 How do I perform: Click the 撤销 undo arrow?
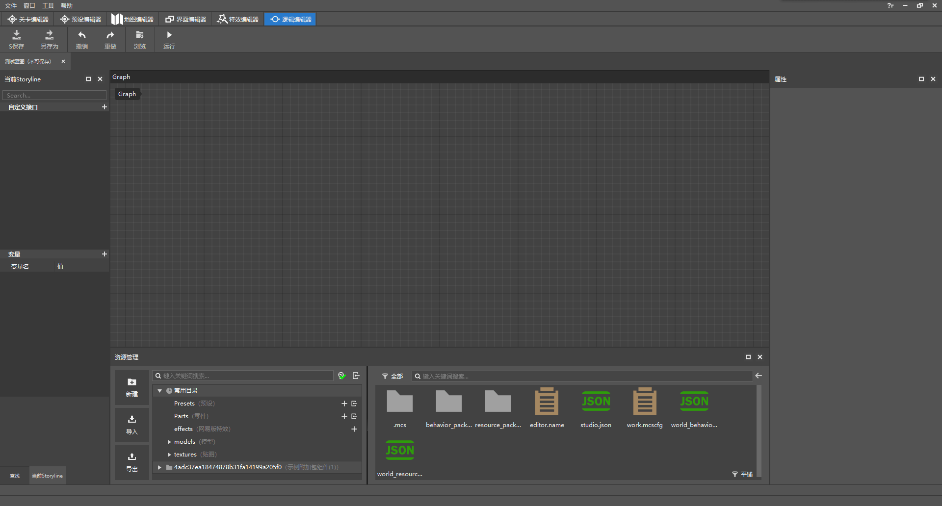tap(82, 36)
